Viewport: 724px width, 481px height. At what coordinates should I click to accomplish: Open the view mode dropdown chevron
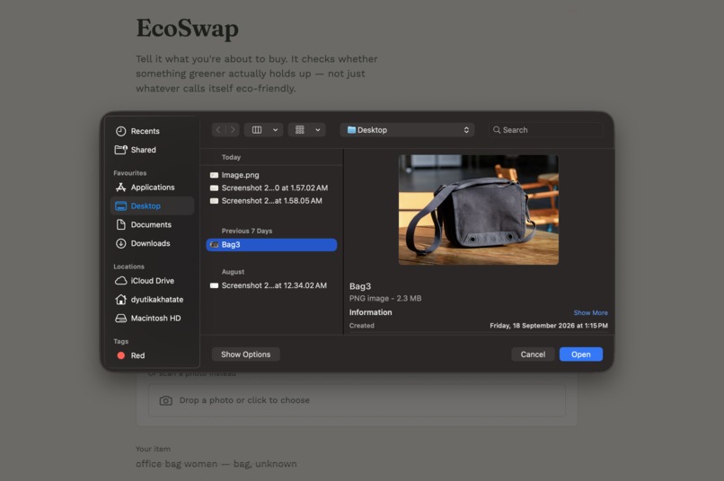(x=275, y=130)
